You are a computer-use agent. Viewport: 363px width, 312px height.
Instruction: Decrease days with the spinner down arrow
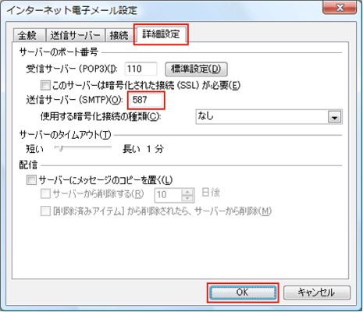tap(187, 198)
